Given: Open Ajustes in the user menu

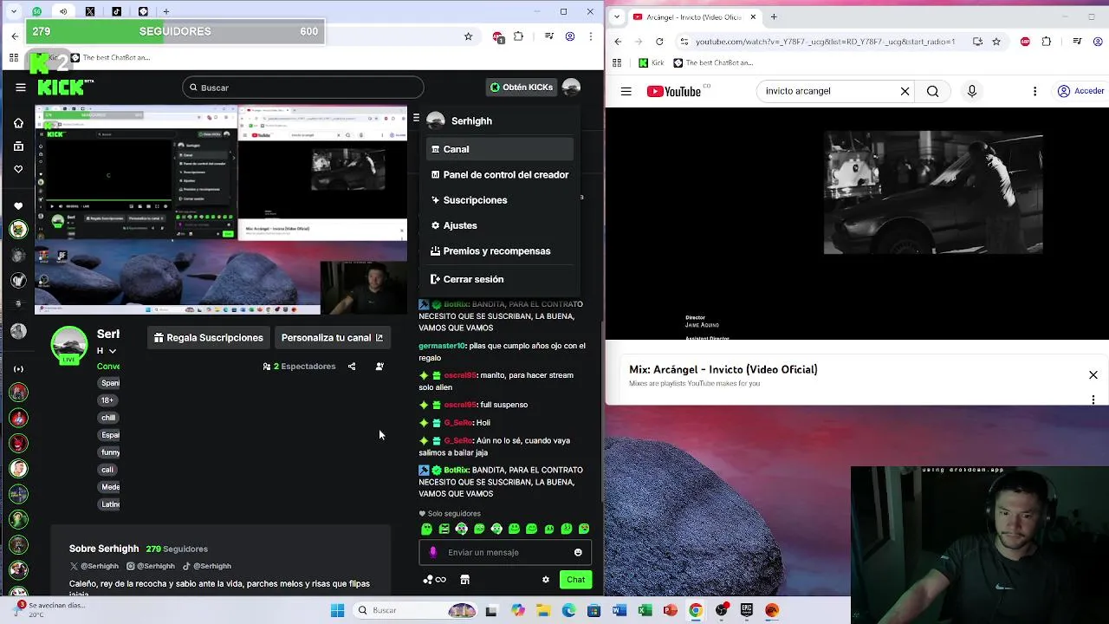Looking at the screenshot, I should (500, 225).
